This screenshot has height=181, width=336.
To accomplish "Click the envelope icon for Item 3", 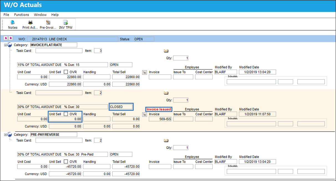I will 166,51.
